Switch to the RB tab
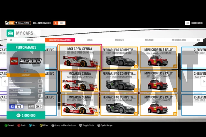This screenshot has width=206, height=137. (198, 40)
